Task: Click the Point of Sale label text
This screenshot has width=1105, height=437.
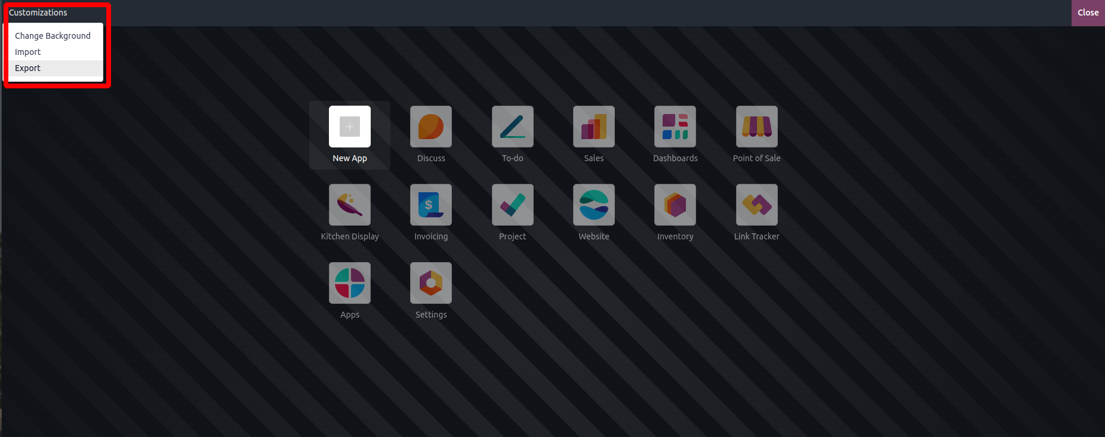Action: click(757, 158)
